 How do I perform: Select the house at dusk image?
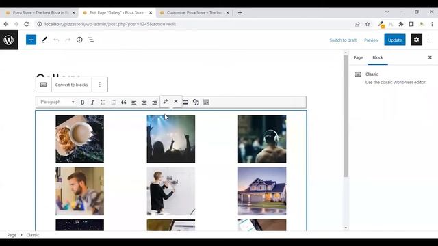coord(262,191)
